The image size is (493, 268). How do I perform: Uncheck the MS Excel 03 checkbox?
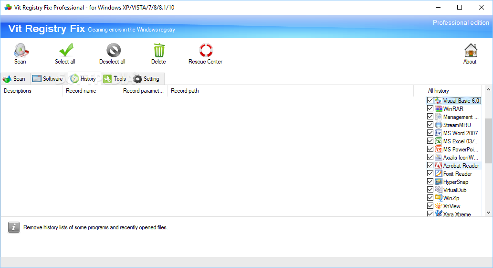[430, 141]
